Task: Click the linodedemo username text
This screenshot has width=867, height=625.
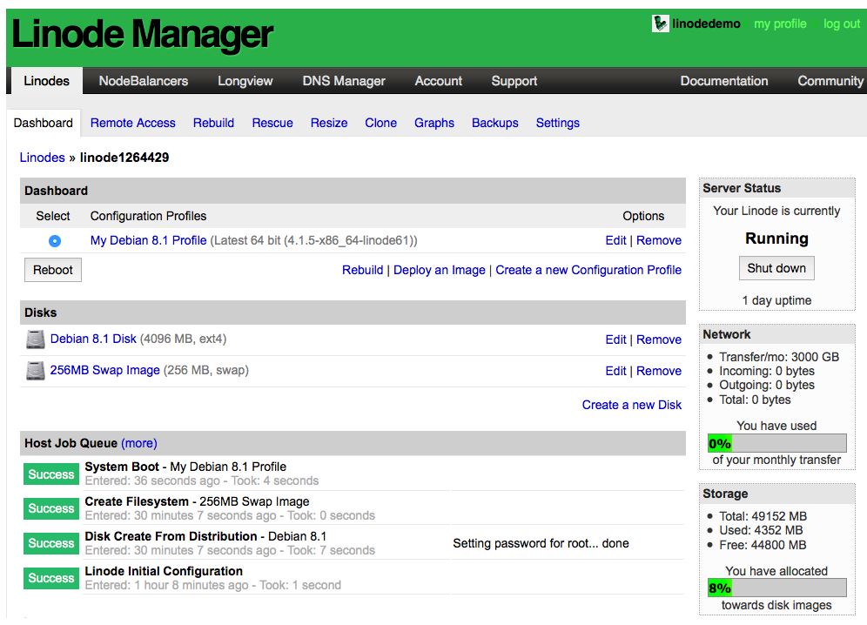Action: click(706, 24)
